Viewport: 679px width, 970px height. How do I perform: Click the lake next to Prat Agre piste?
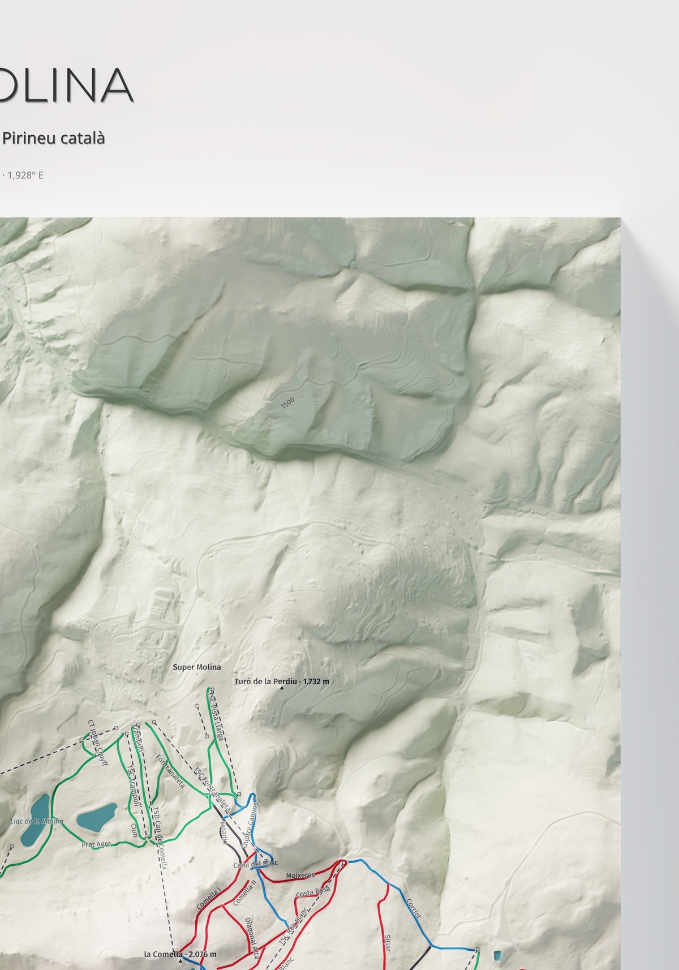pos(97,817)
